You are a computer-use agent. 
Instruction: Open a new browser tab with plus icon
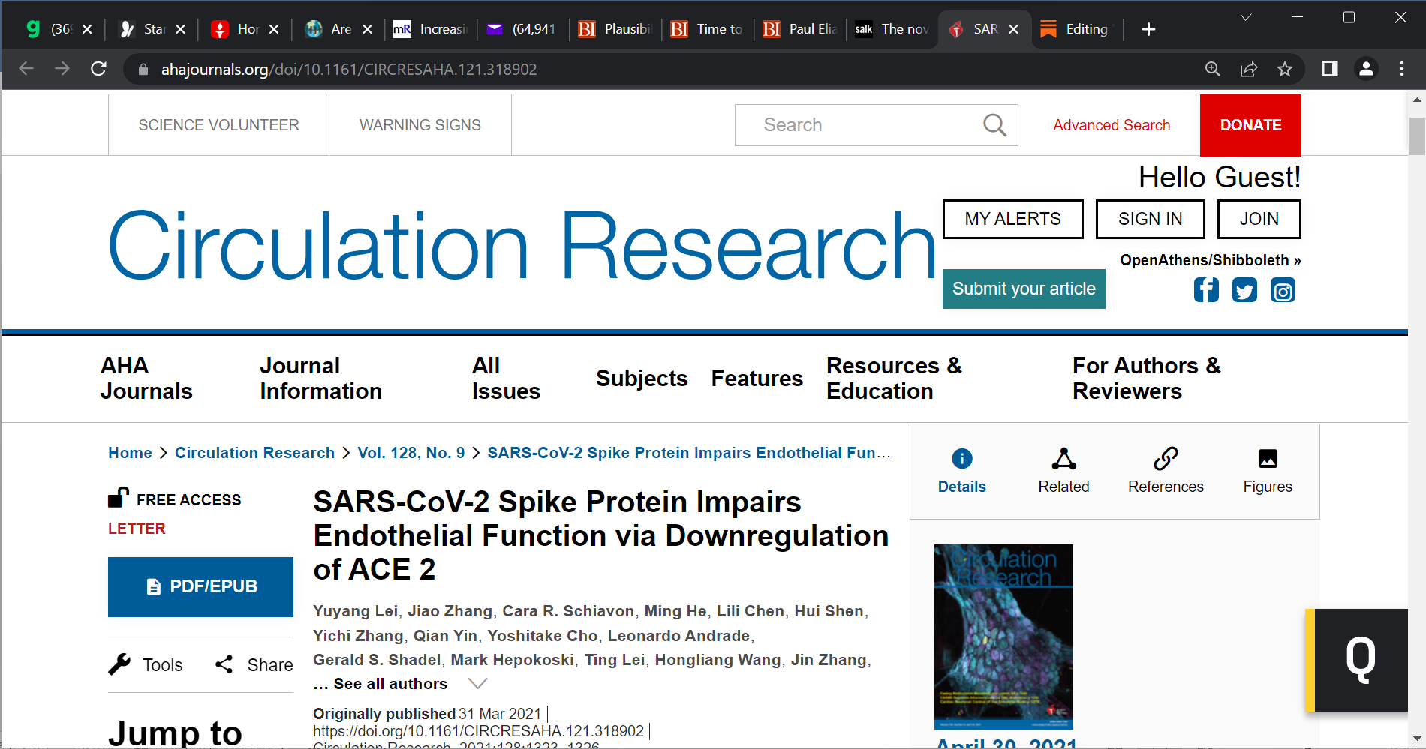tap(1148, 29)
